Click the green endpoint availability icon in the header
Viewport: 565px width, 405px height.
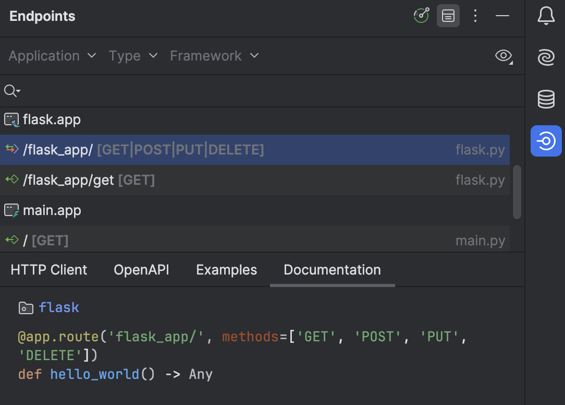pos(421,16)
